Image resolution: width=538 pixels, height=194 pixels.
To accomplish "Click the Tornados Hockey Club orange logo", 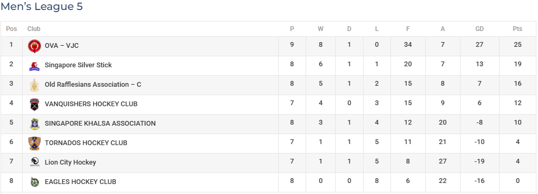I will point(34,144).
